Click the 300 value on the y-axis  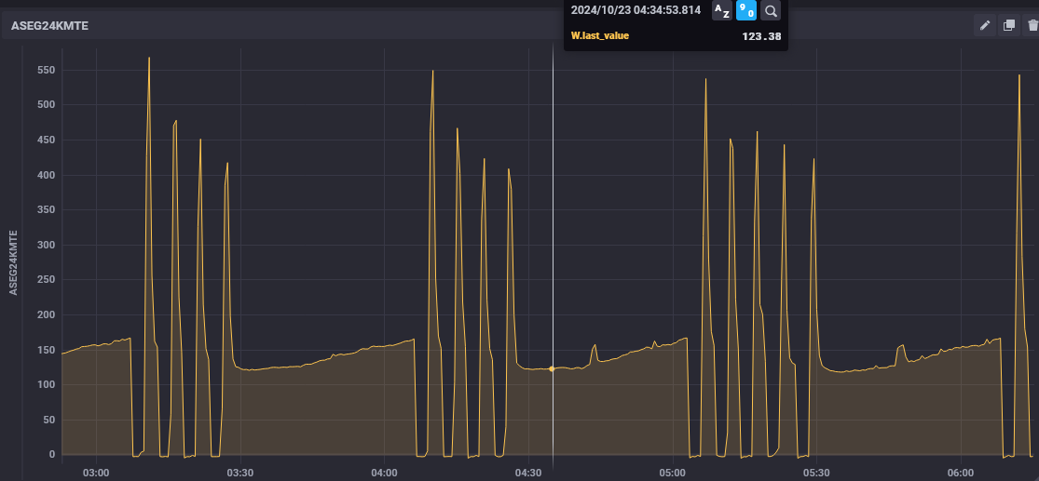click(45, 246)
